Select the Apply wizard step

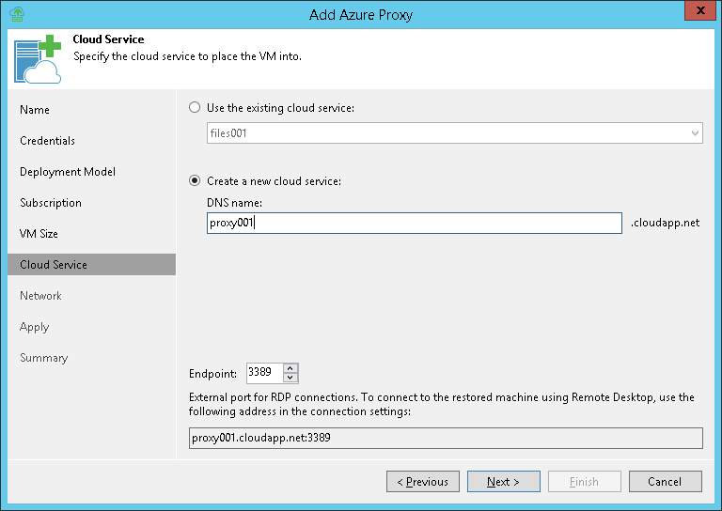coord(34,327)
